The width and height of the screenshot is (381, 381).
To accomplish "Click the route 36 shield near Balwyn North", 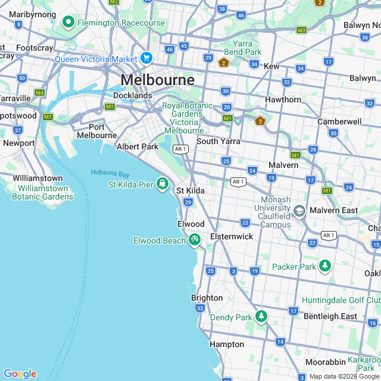I will click(365, 38).
